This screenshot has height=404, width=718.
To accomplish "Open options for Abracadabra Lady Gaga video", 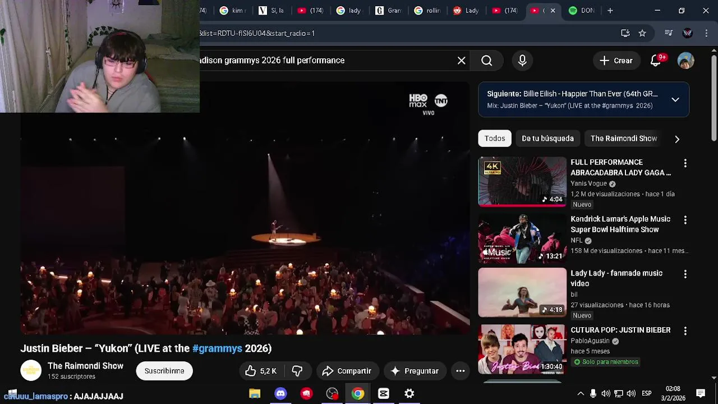I will 685,163.
